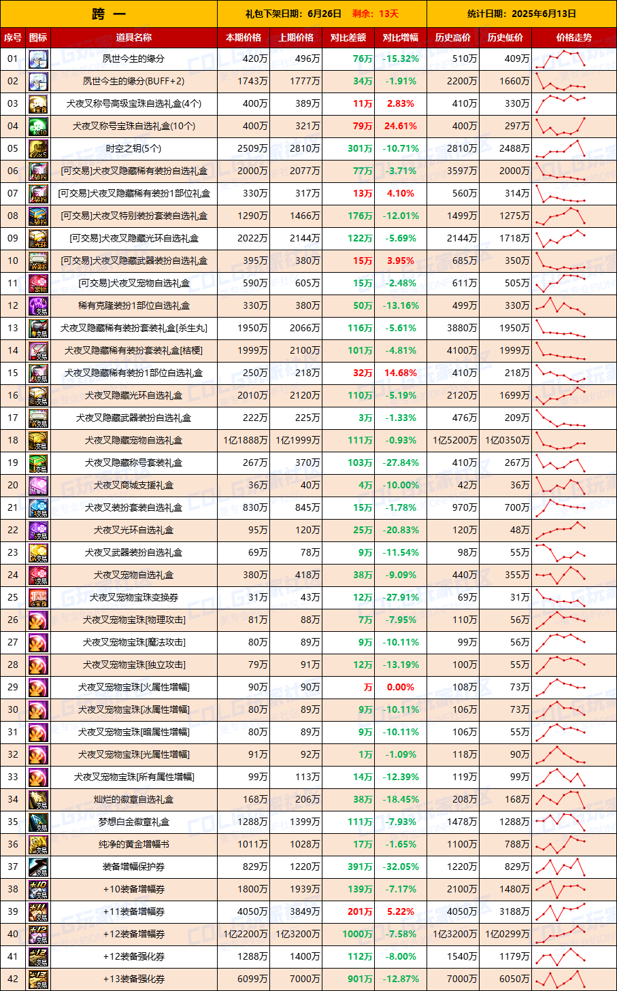
Task: Click the 价格走势 column header
Action: (574, 37)
